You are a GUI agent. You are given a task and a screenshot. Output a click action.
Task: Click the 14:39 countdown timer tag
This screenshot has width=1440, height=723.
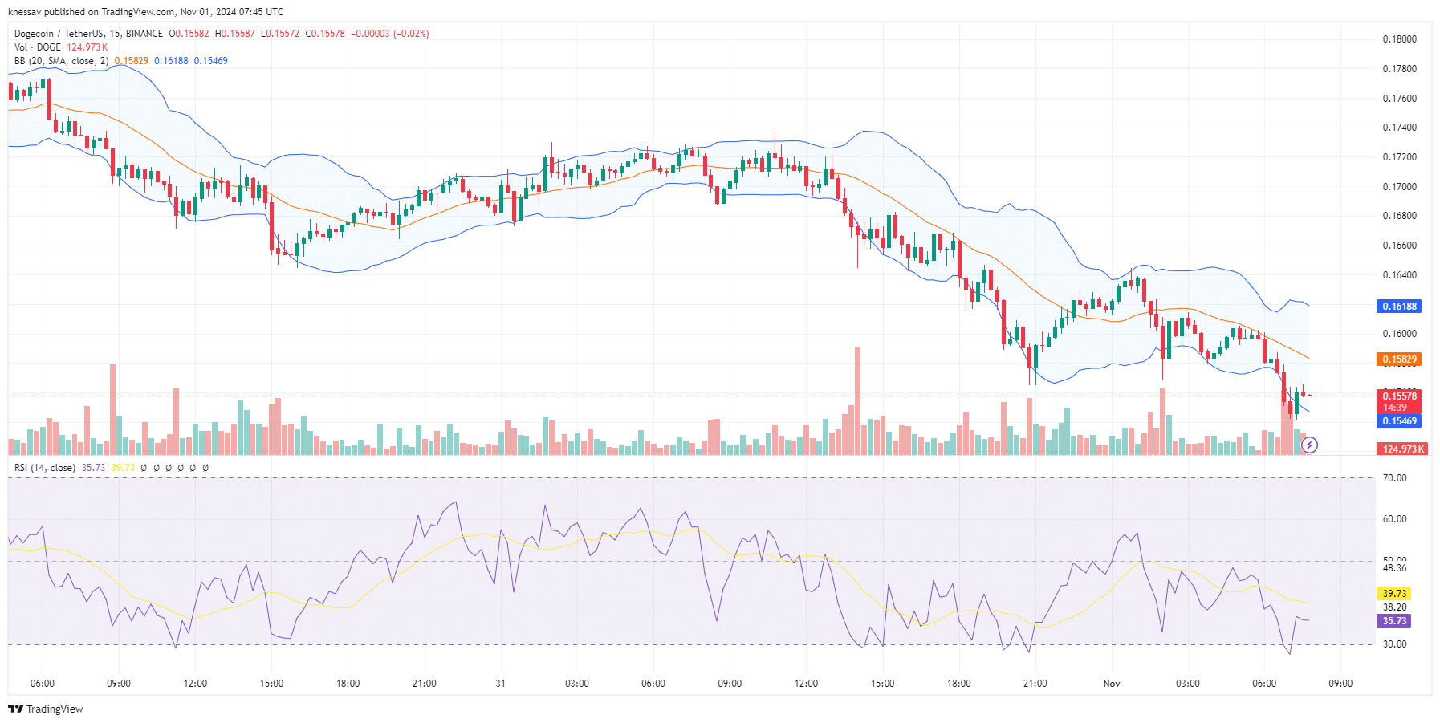tap(1394, 408)
